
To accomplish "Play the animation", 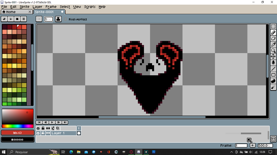I will [52, 122].
